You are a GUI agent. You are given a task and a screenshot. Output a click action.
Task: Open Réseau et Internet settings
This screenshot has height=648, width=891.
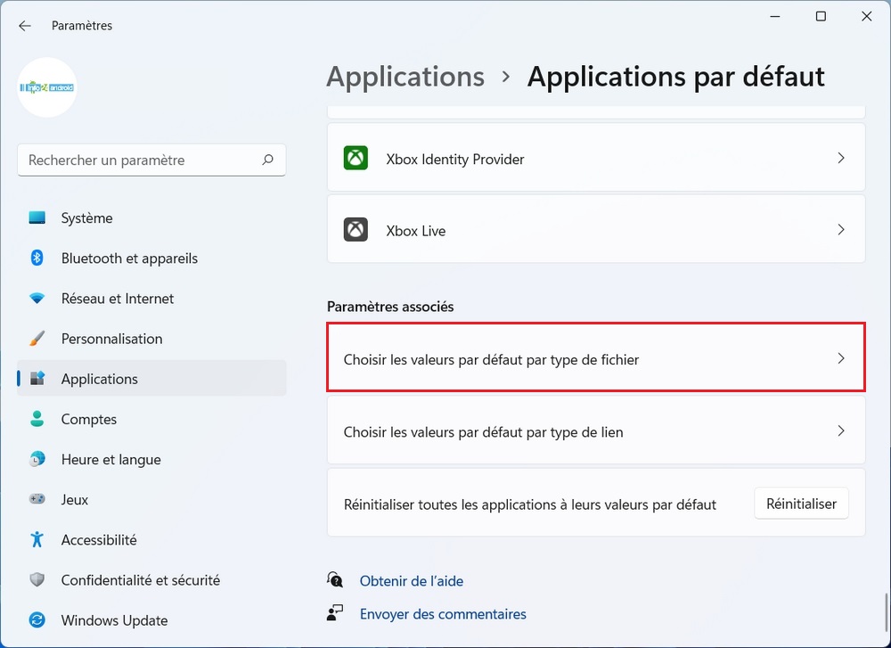click(x=151, y=299)
